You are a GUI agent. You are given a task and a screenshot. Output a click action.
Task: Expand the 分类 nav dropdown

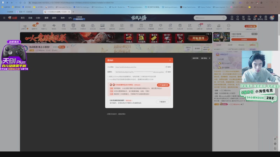coord(38,18)
